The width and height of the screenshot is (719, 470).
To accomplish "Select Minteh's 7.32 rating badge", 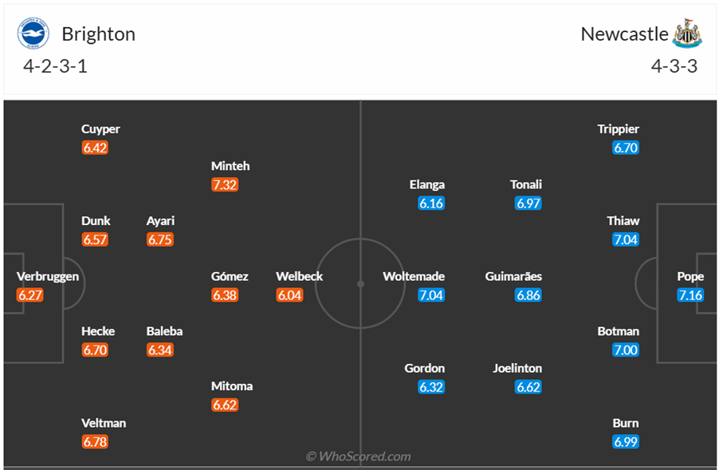I will pos(225,184).
